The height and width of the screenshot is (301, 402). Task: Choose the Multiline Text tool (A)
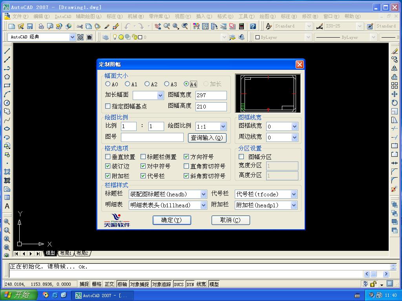point(7,206)
